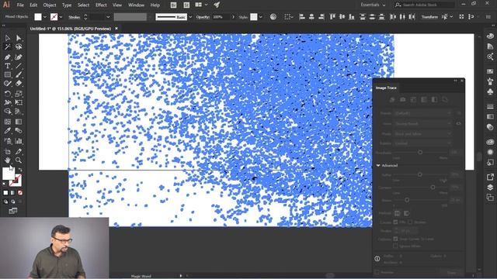The width and height of the screenshot is (497, 279).
Task: Select the Blend tool
Action: [x=19, y=131]
